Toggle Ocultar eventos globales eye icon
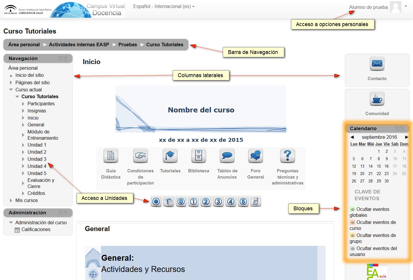 point(352,209)
